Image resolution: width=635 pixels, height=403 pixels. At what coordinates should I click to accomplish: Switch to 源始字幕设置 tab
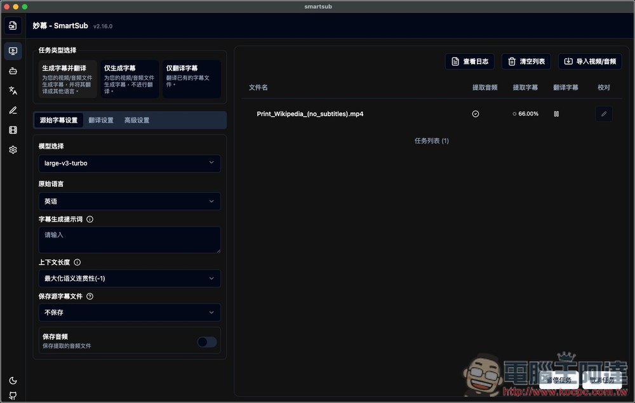[x=58, y=120]
